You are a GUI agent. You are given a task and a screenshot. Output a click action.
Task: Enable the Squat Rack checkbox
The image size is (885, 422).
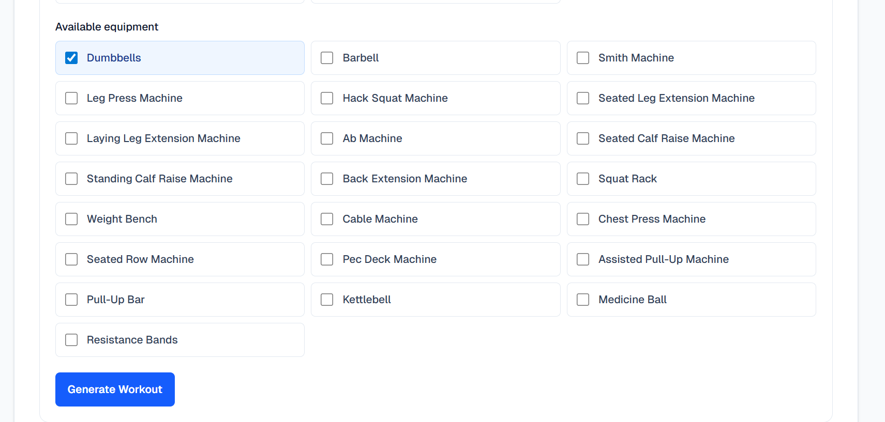click(x=583, y=179)
